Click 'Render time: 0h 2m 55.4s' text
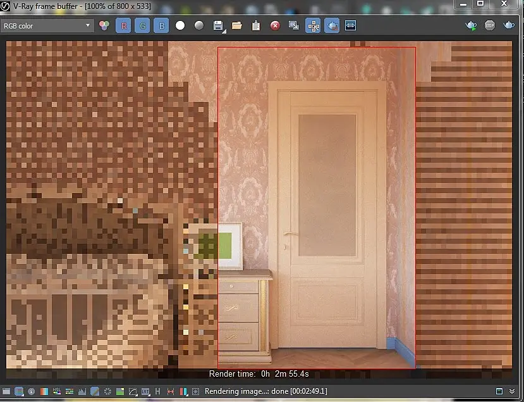524x402 pixels. point(259,374)
